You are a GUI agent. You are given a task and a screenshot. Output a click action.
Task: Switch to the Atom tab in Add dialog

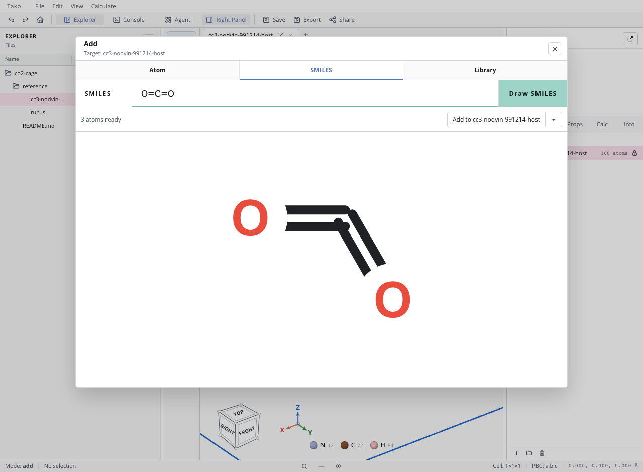157,70
